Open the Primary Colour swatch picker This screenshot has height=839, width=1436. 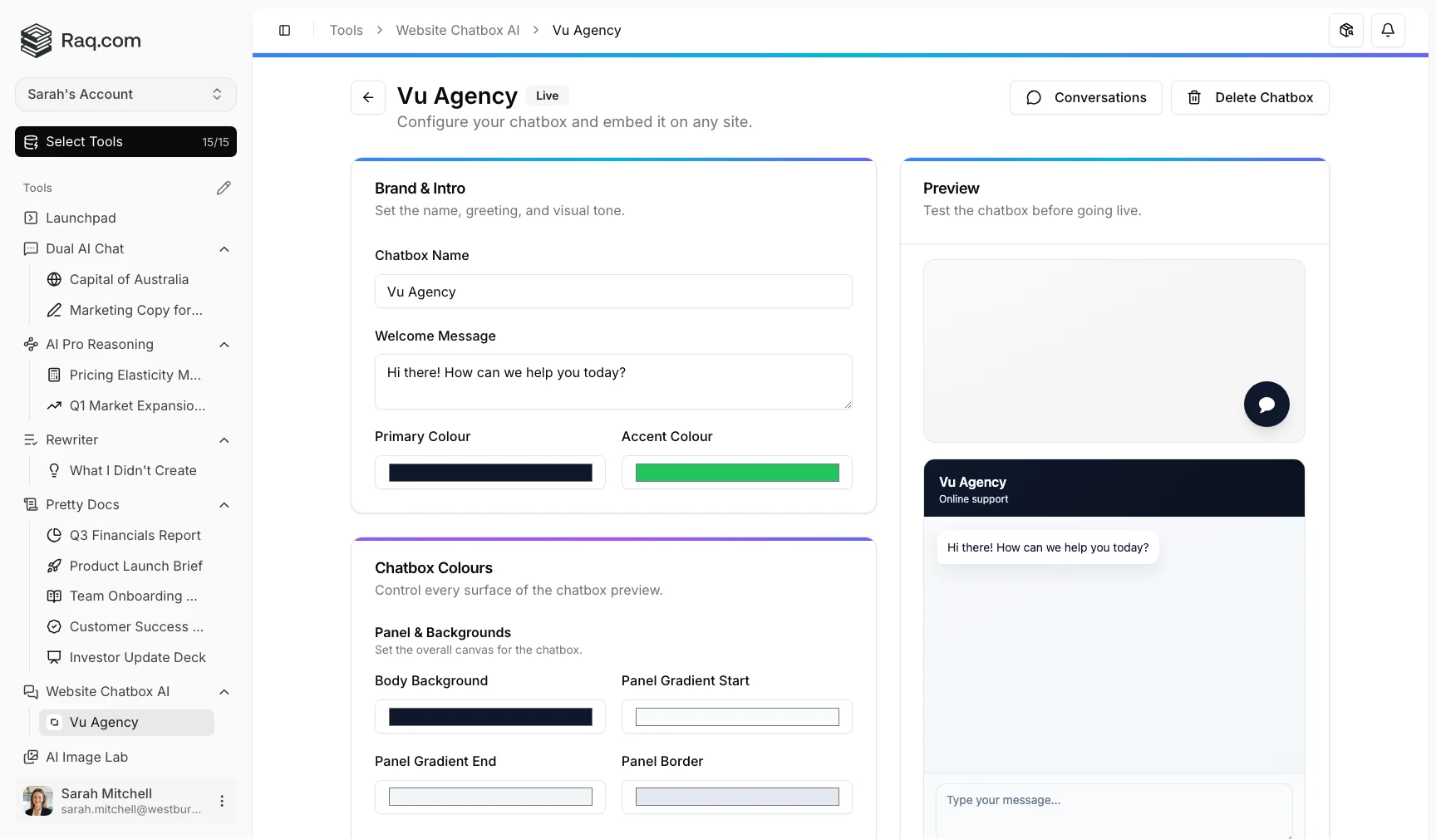coord(490,473)
